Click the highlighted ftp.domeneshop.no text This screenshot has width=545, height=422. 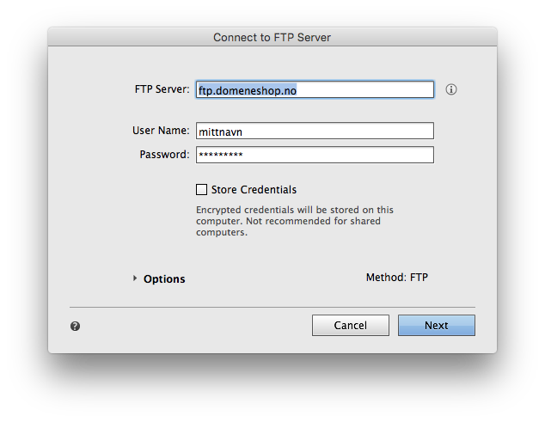248,90
